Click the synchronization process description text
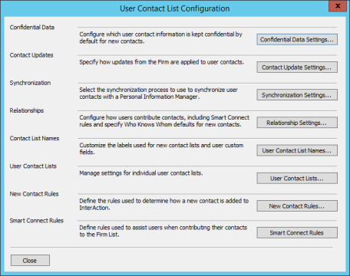350x276 pixels. pos(159,94)
